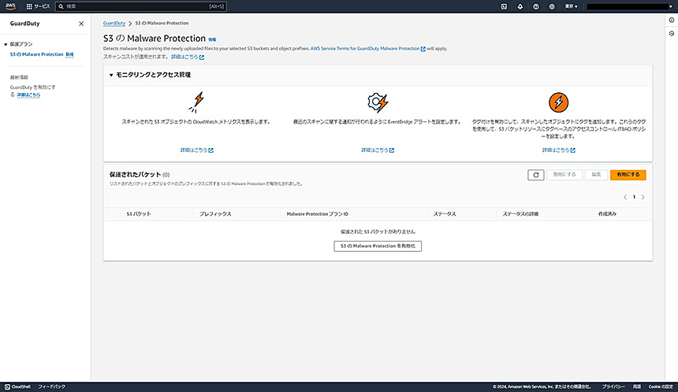678x392 pixels.
Task: Close the GuardDuty side navigation panel
Action: pos(81,24)
